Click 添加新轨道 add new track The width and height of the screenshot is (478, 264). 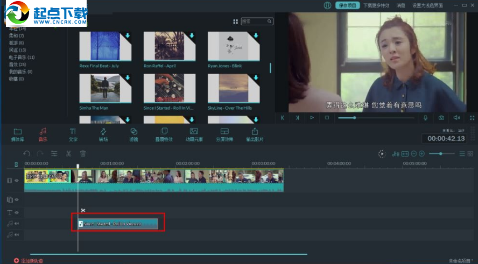pyautogui.click(x=31, y=261)
